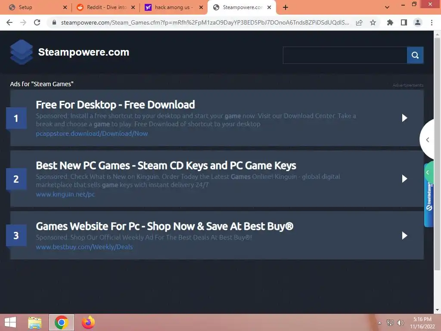This screenshot has height=331, width=441.
Task: Follow pcappstore.download/Download/Now URL
Action: pyautogui.click(x=92, y=134)
